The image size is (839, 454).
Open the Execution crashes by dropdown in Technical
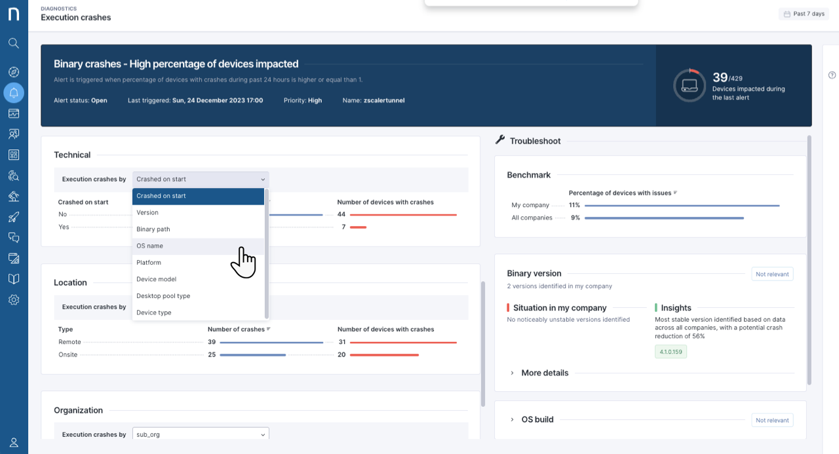[x=201, y=180]
